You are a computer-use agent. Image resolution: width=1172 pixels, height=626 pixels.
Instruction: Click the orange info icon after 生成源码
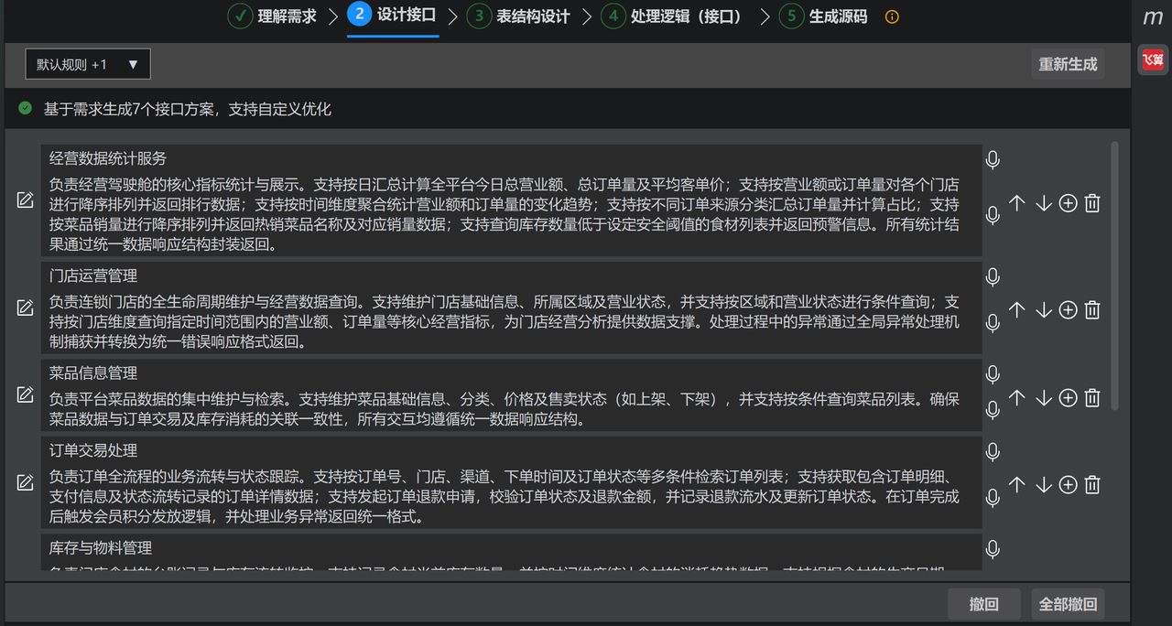tap(893, 16)
